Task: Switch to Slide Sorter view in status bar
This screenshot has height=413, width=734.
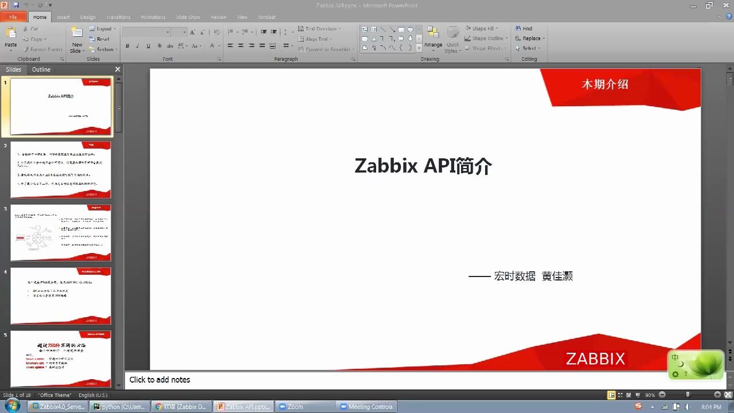Action: (x=620, y=395)
